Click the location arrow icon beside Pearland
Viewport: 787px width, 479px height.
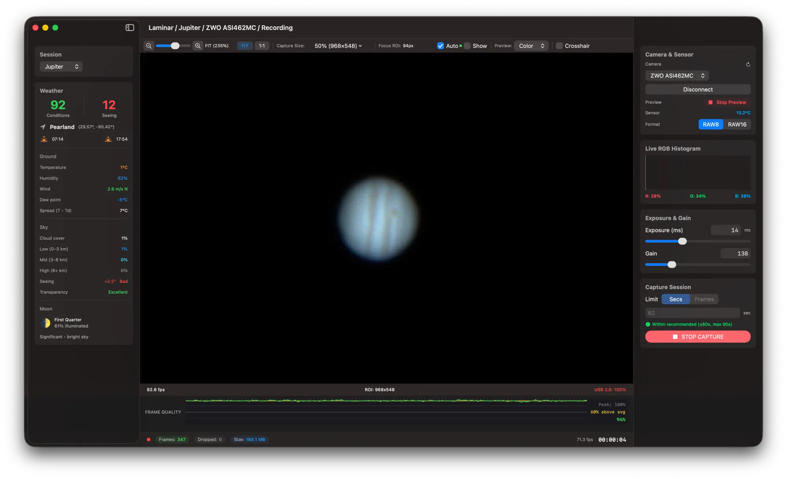(42, 127)
